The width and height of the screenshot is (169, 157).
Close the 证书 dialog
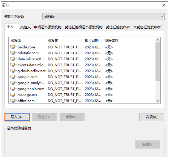[x=164, y=5]
